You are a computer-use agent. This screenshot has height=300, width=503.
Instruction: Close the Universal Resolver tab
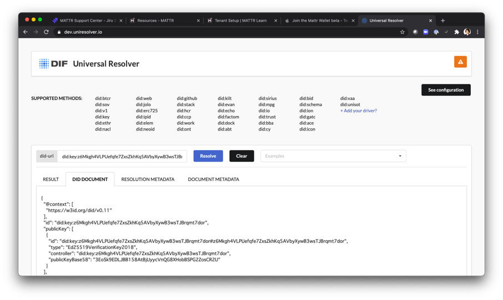coord(430,21)
